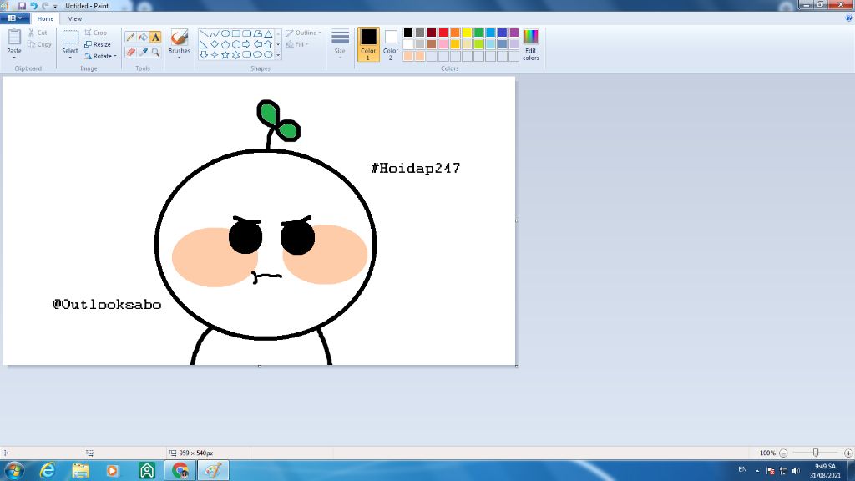This screenshot has height=481, width=855.
Task: Select the Magnifier tool
Action: pyautogui.click(x=155, y=53)
